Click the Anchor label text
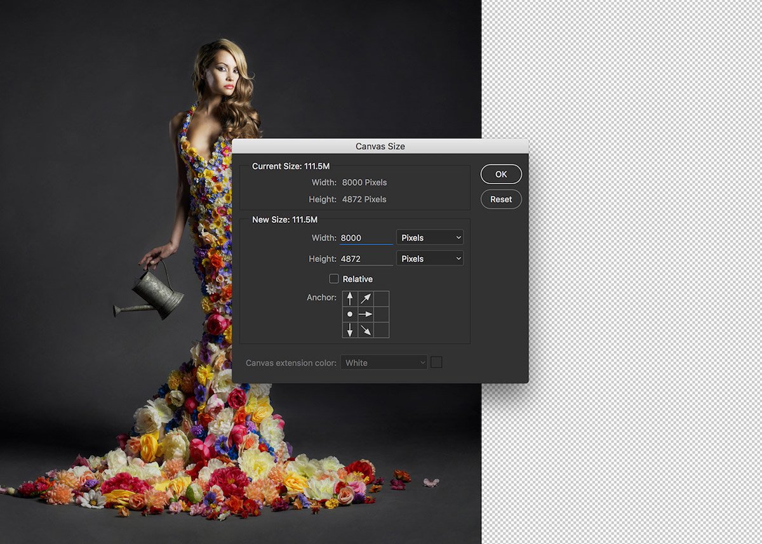The width and height of the screenshot is (762, 544). [322, 298]
